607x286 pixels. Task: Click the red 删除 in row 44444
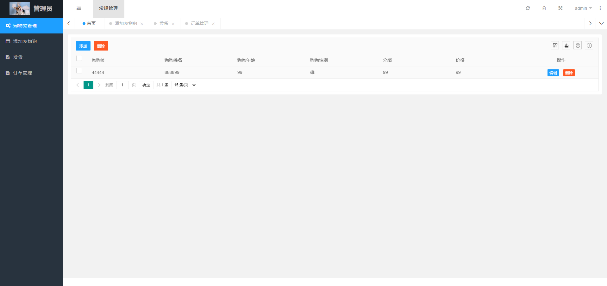pos(569,73)
